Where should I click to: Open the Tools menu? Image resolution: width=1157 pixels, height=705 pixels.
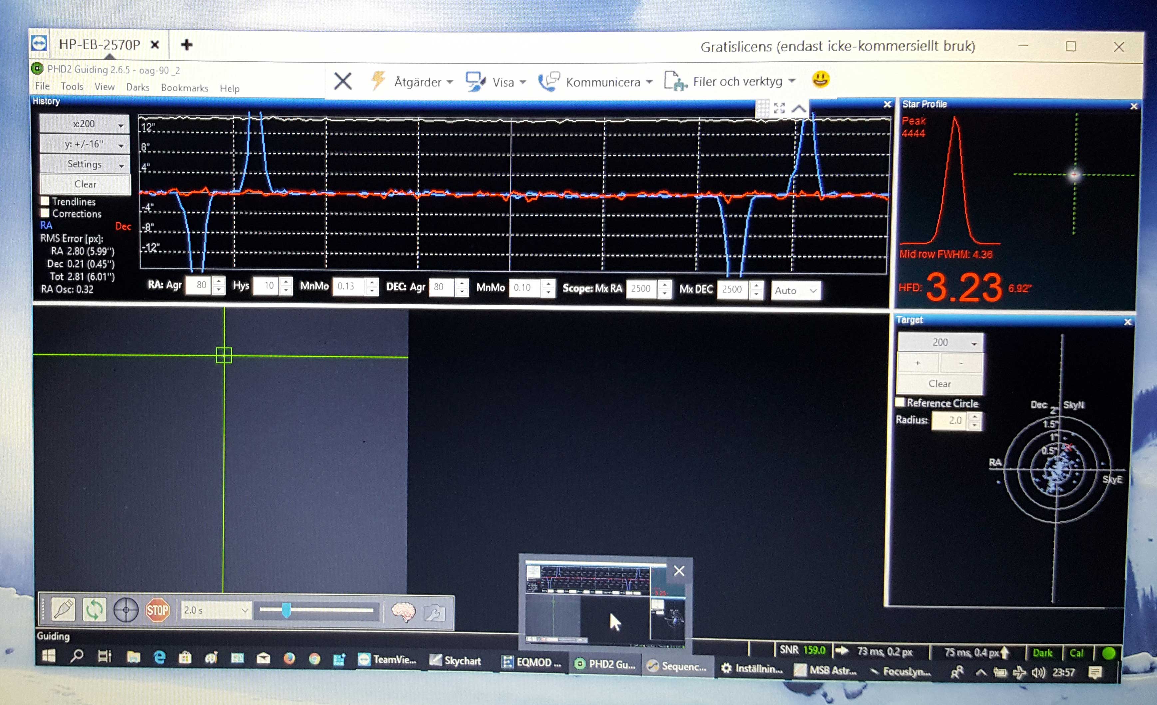72,86
